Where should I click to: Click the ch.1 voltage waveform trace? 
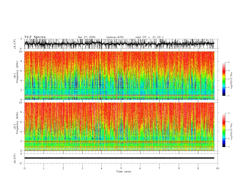119,44
